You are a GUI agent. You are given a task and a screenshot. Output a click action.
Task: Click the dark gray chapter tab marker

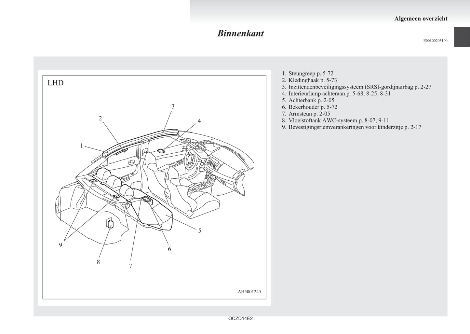click(462, 37)
